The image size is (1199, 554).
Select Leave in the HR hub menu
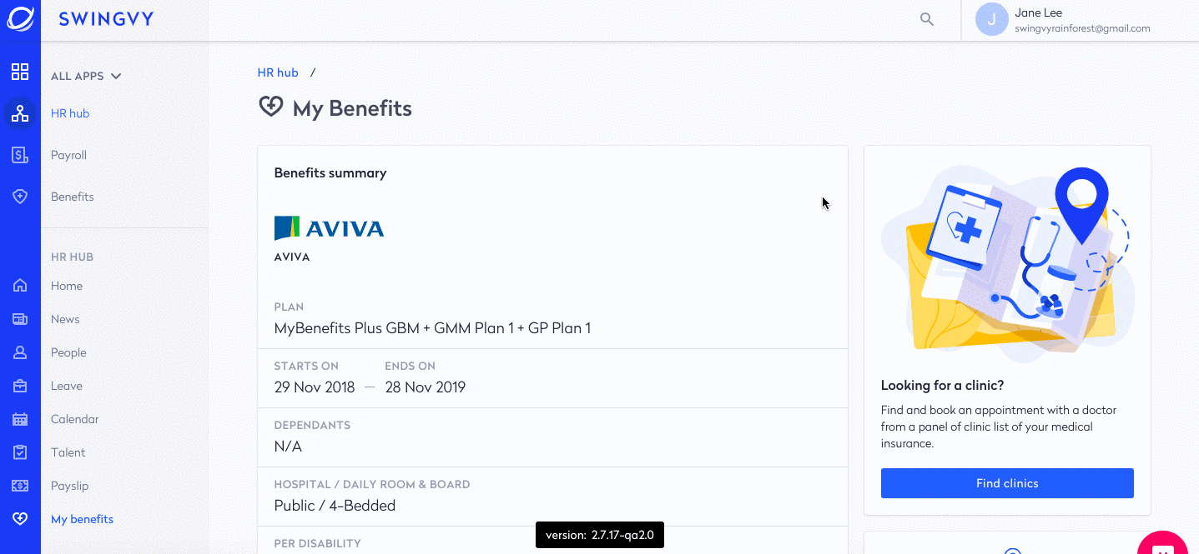pyautogui.click(x=67, y=386)
